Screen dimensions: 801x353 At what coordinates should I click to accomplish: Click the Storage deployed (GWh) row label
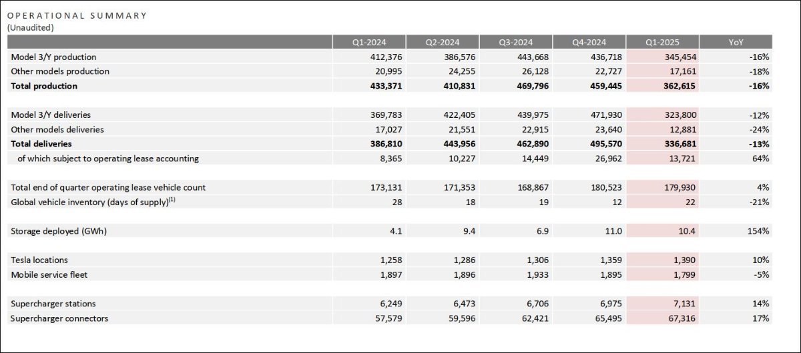tap(59, 231)
